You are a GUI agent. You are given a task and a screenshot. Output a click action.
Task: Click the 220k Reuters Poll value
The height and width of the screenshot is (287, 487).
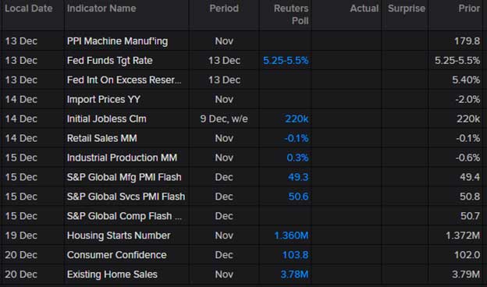(297, 119)
